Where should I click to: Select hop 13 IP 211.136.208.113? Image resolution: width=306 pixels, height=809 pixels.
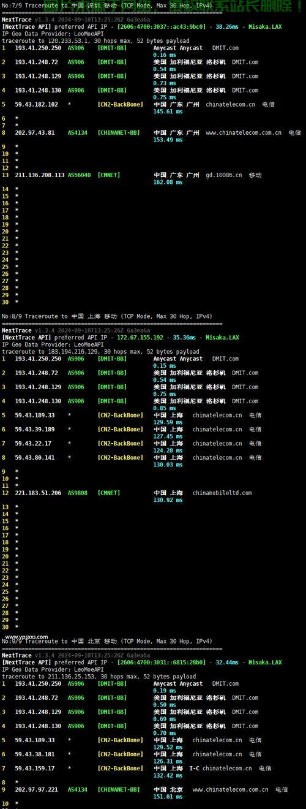(x=40, y=175)
